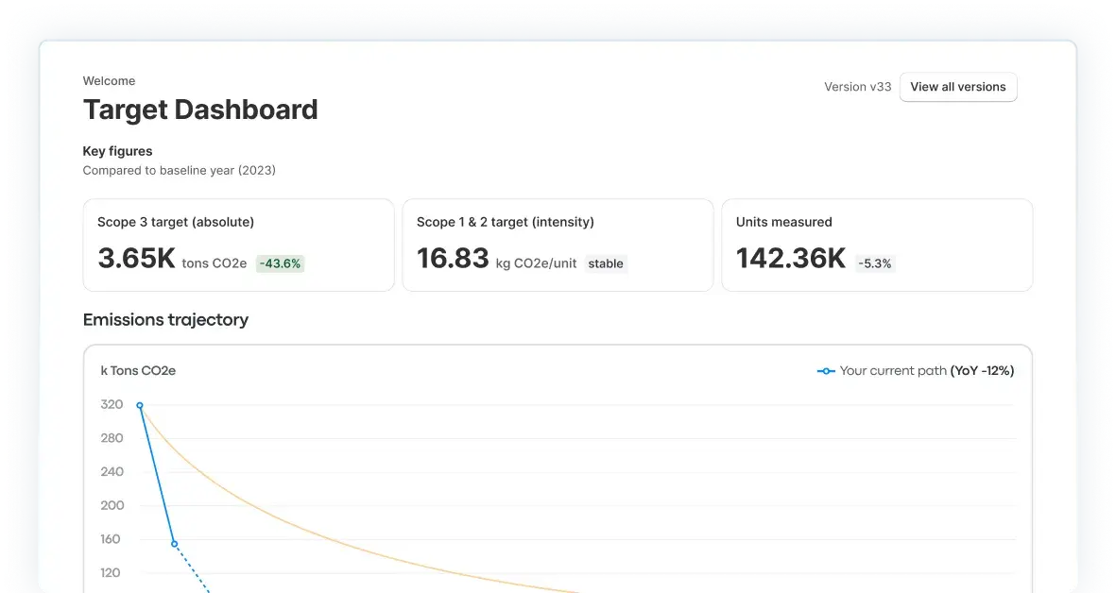This screenshot has width=1116, height=593.
Task: Click the (YoY -12%) legend text
Action: click(982, 370)
